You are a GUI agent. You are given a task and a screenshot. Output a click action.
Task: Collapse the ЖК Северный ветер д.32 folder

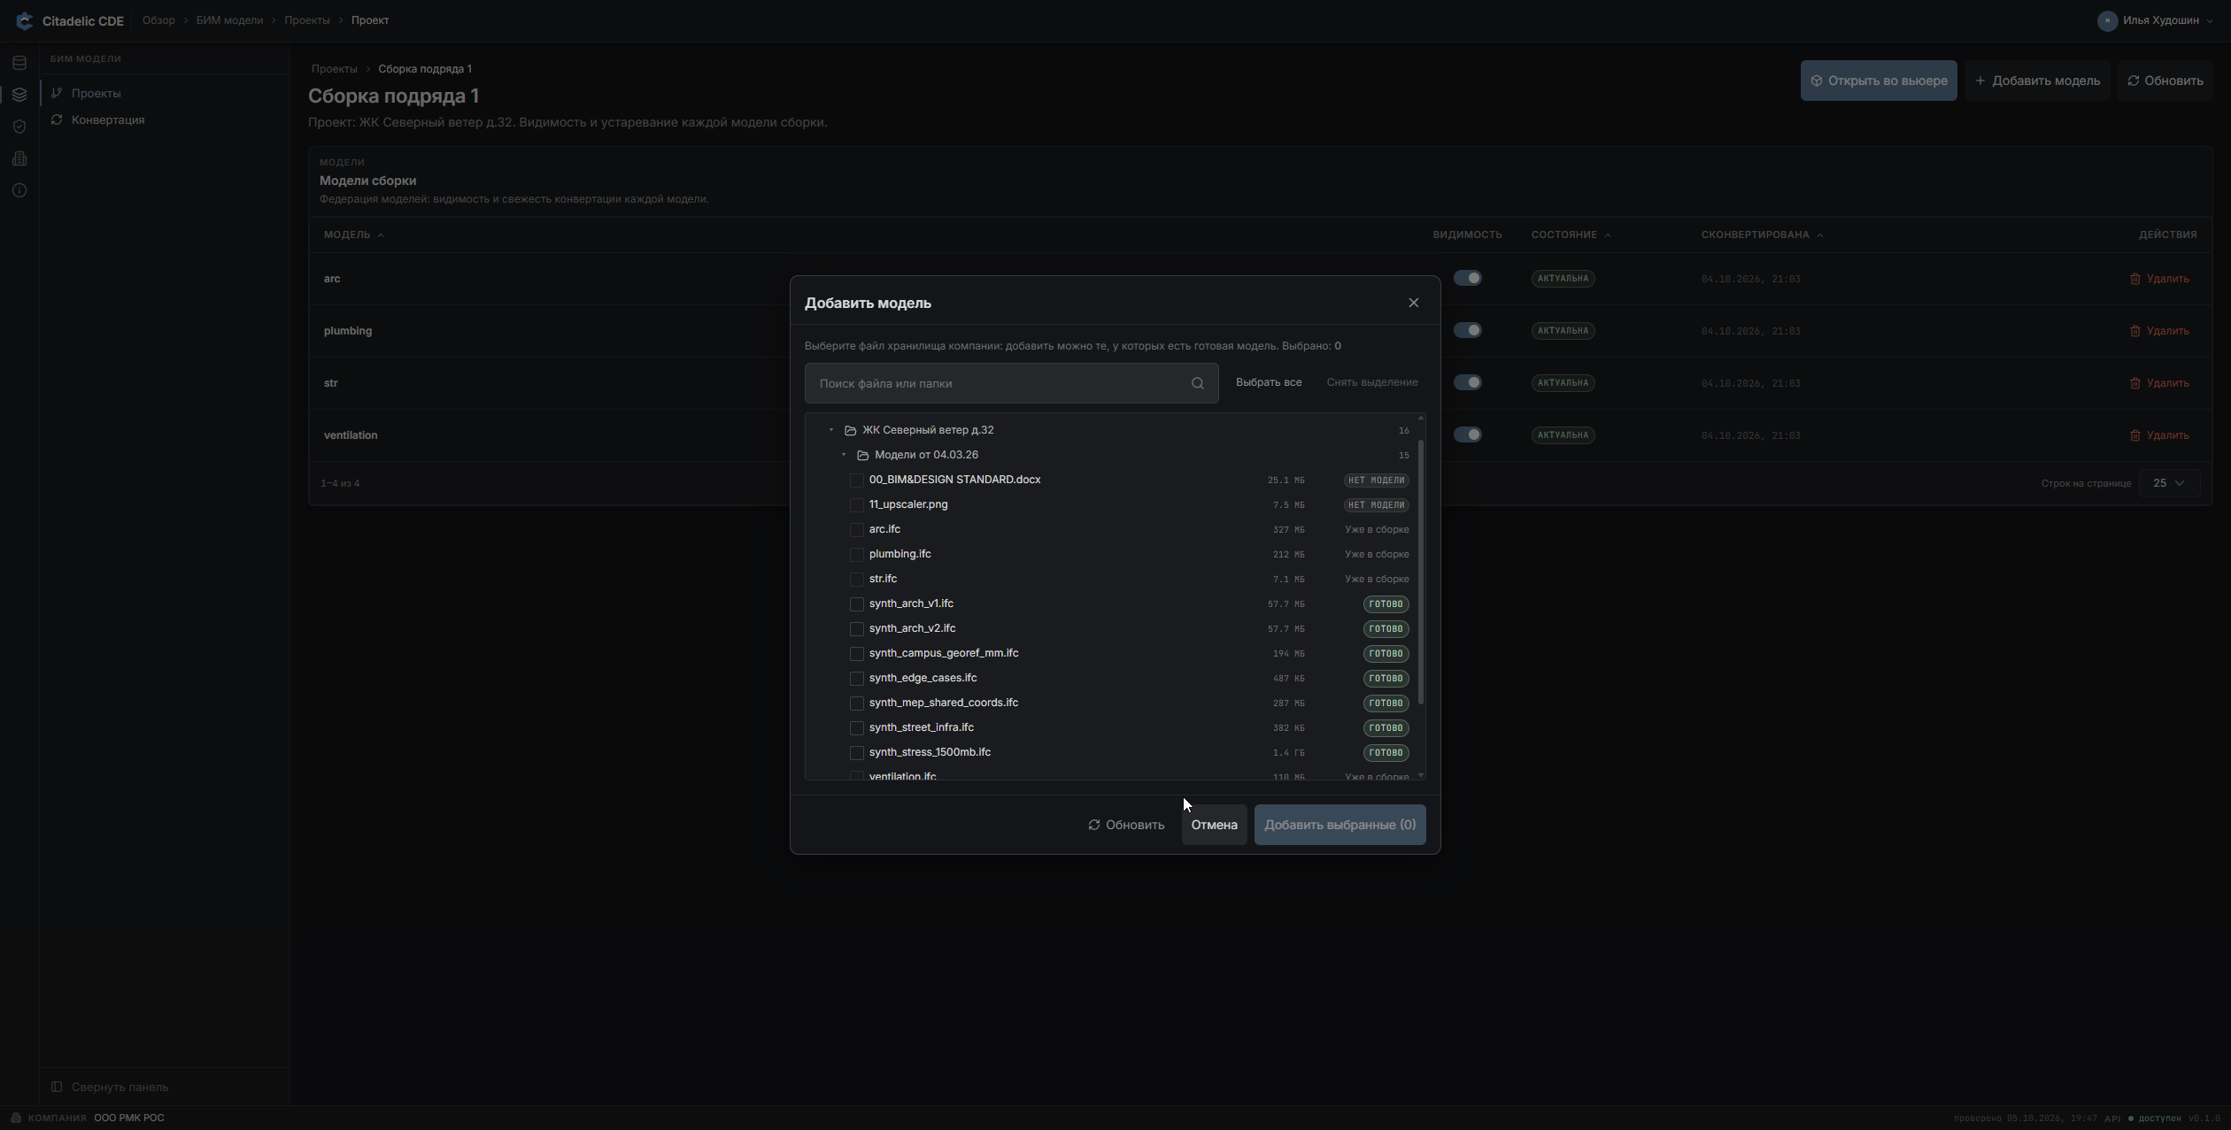pyautogui.click(x=831, y=430)
